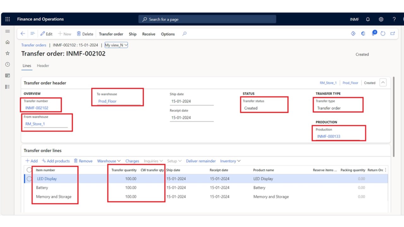Open the Power Apps diamond icon
404x227 pixels.
pos(353,33)
